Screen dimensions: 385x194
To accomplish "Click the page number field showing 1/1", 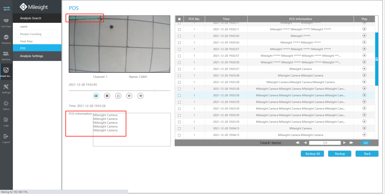I will (x=325, y=143).
